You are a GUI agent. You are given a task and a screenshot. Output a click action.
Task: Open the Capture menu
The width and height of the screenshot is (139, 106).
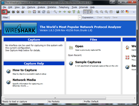pos(31,7)
